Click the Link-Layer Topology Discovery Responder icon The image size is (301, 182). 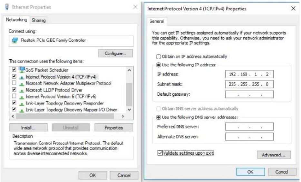pyautogui.click(x=22, y=103)
